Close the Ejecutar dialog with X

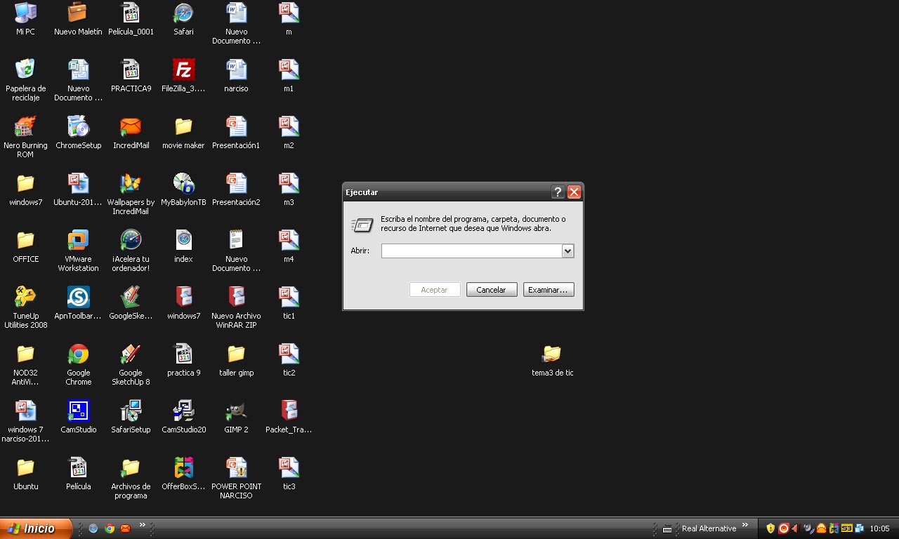[574, 192]
